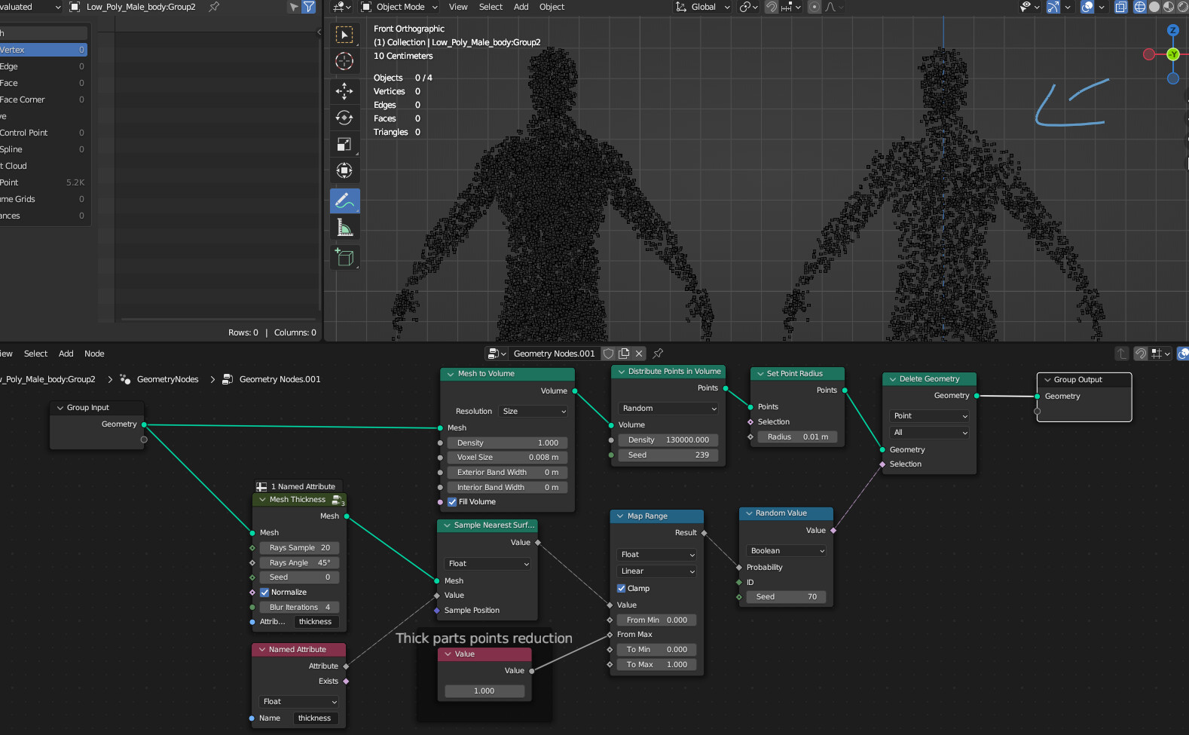This screenshot has width=1189, height=735.
Task: Toggle fake user shield for node group
Action: coord(609,354)
